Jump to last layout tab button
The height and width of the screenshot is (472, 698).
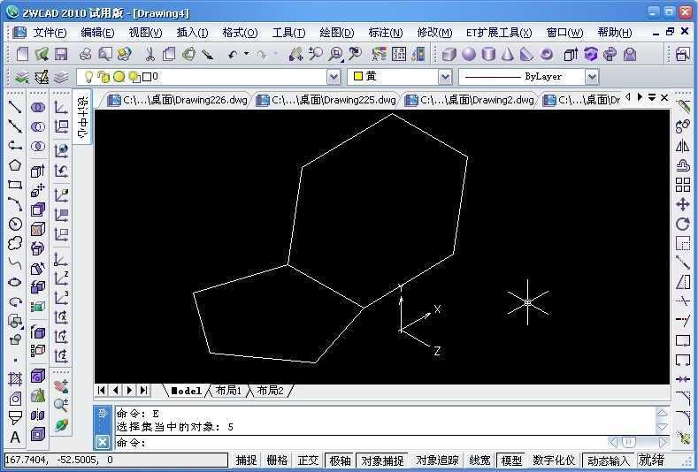[143, 390]
